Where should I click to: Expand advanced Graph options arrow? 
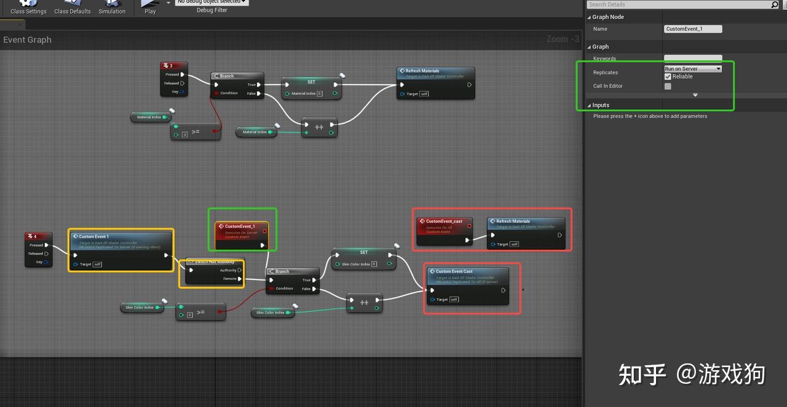[x=695, y=95]
